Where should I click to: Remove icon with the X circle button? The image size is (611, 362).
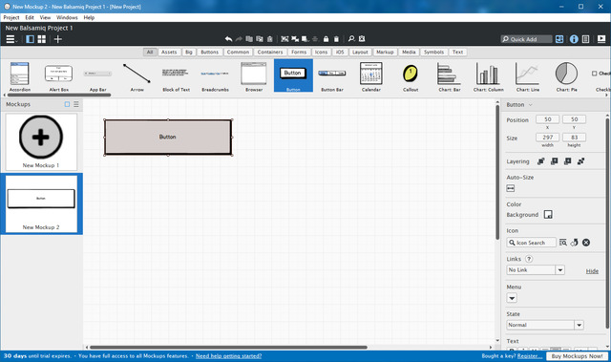pos(585,243)
